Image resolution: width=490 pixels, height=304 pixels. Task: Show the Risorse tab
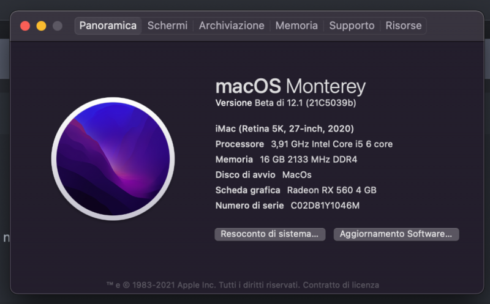404,26
